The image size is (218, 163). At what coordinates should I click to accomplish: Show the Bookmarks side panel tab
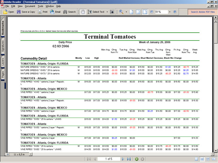click(3, 28)
